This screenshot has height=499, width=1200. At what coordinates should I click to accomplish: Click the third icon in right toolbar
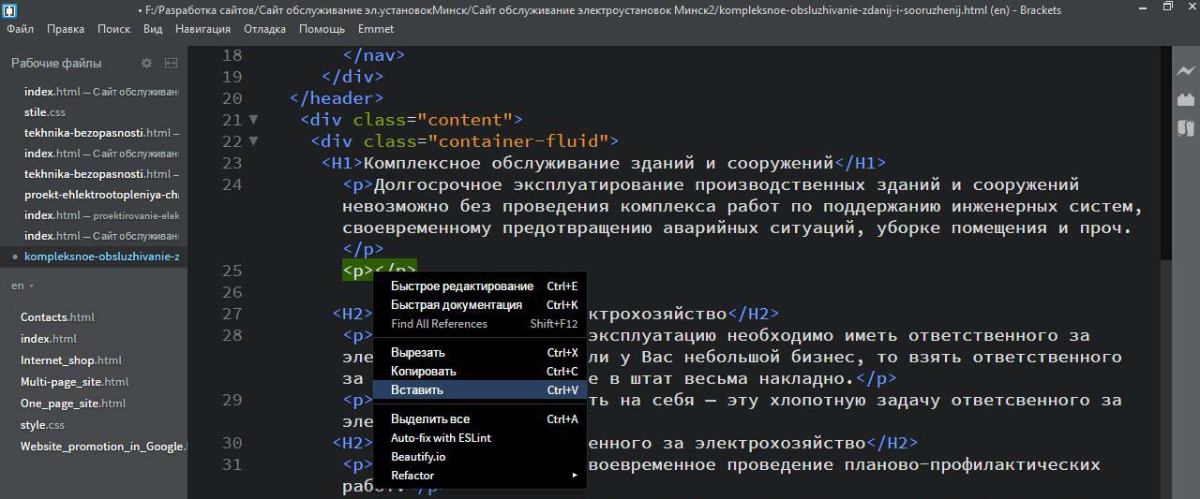point(1186,128)
